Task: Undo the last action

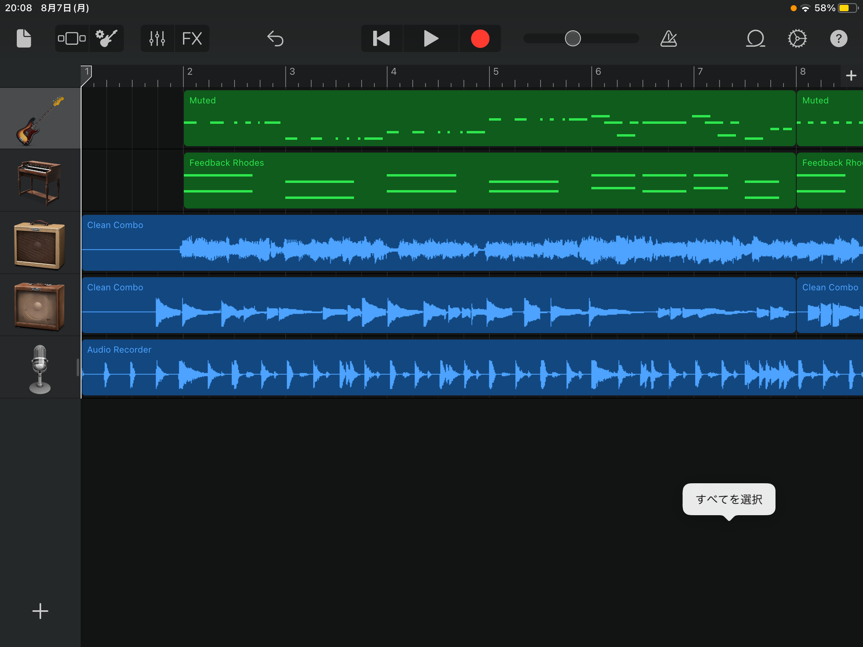Action: 275,39
